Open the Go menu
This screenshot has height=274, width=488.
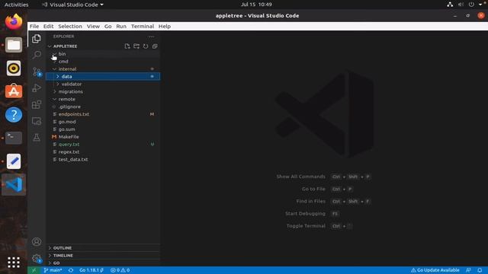pos(108,27)
